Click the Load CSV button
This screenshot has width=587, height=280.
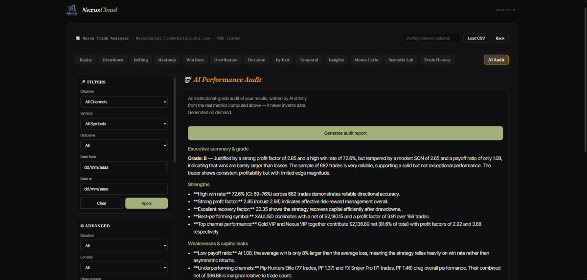pos(476,38)
